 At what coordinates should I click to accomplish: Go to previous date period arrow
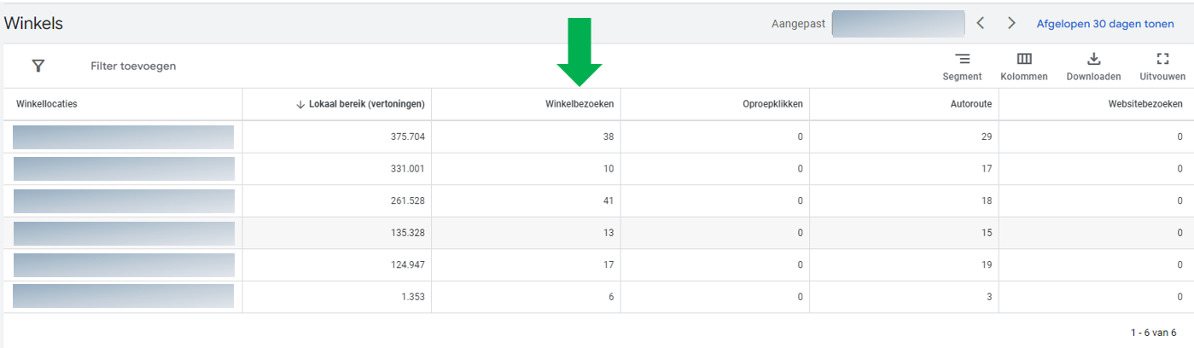click(x=981, y=23)
